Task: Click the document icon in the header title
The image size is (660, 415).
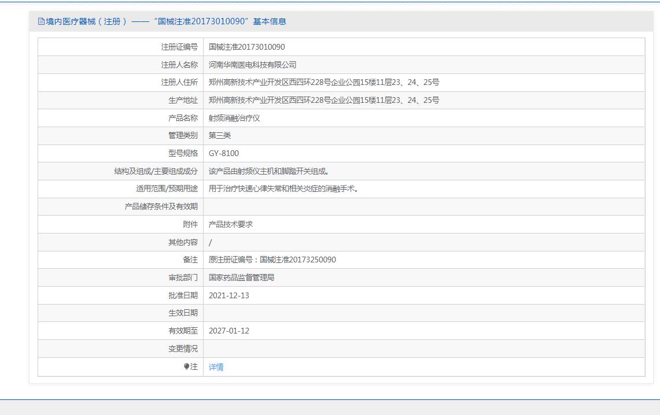Action: (x=41, y=21)
